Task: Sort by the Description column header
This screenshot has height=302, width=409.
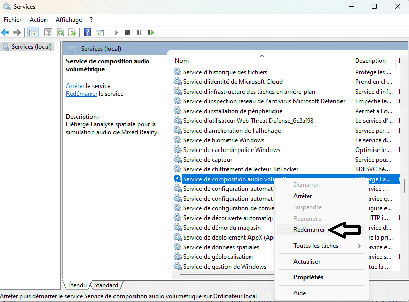Action: (374, 60)
